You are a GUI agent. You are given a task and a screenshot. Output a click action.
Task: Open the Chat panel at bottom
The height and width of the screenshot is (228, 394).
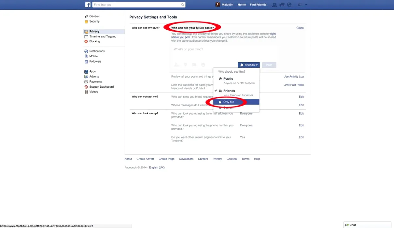click(352, 225)
